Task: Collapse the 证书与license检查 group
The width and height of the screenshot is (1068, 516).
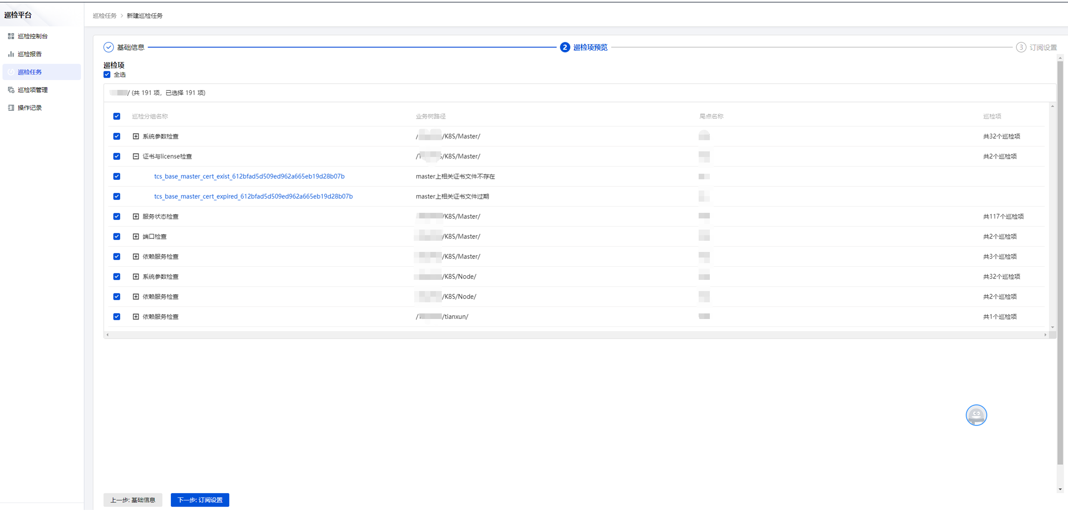Action: click(x=136, y=156)
